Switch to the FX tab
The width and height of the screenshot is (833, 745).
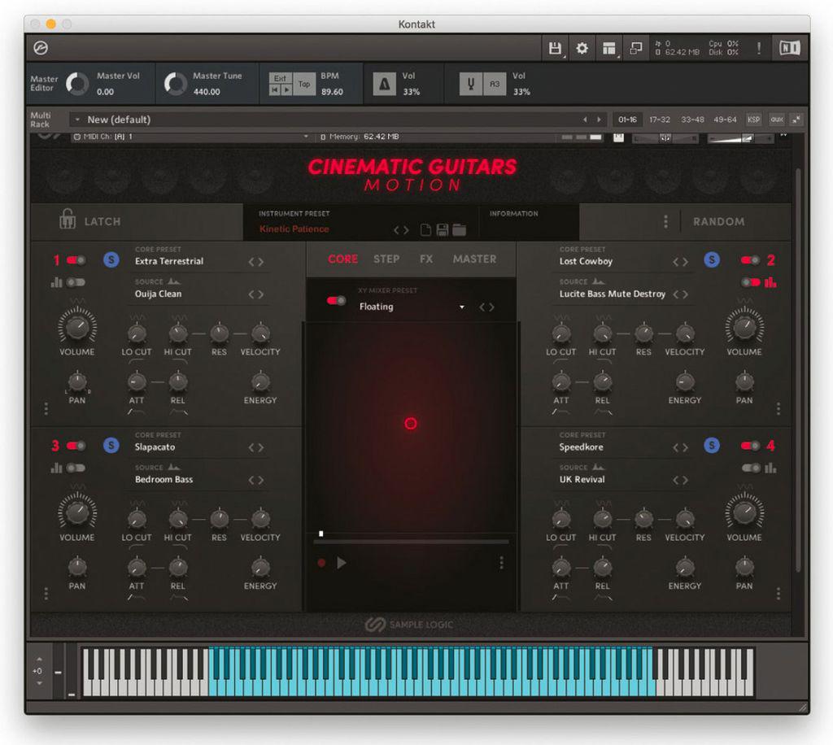pyautogui.click(x=426, y=259)
